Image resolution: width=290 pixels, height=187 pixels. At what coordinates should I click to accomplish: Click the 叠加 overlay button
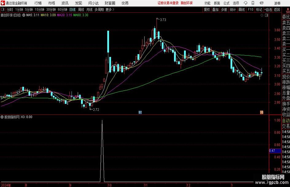(x=215, y=10)
